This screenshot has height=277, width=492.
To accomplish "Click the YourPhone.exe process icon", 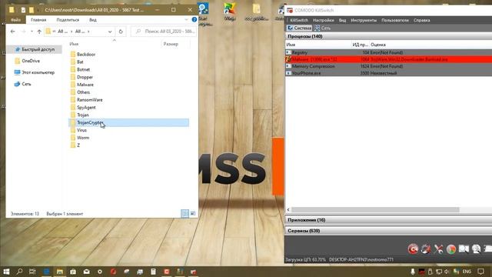I will pyautogui.click(x=288, y=73).
